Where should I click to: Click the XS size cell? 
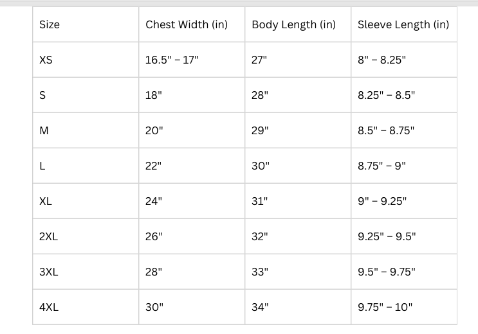click(86, 60)
